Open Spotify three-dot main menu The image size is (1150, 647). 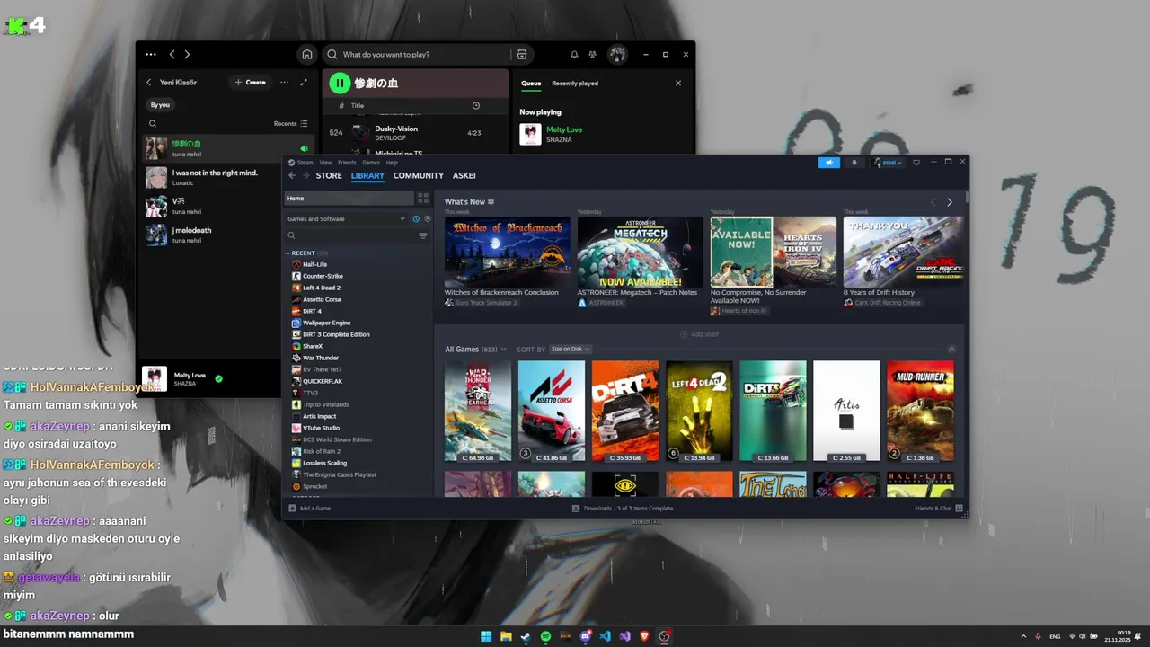pyautogui.click(x=151, y=55)
